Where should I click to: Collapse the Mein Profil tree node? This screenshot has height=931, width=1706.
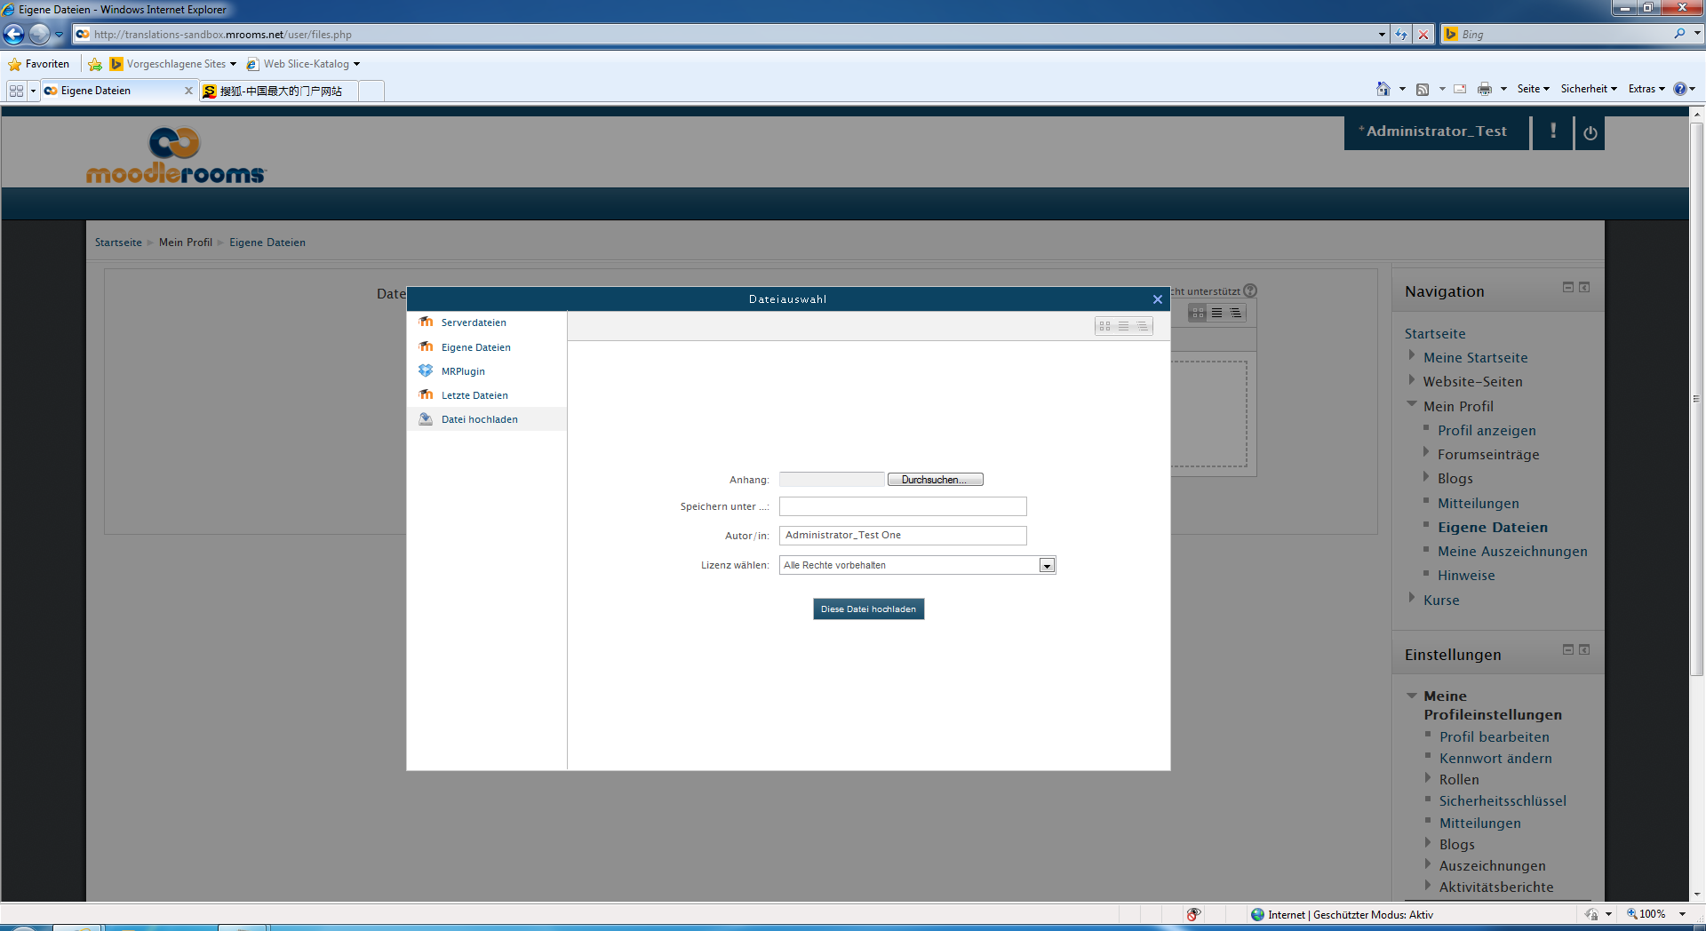click(x=1411, y=405)
